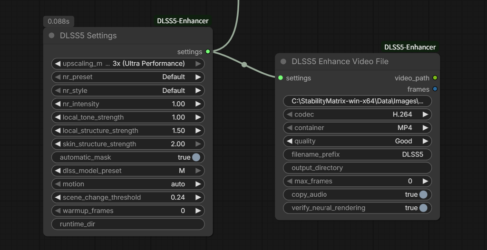Click the settings output socket on DLSS5 Settings
This screenshot has width=487, height=250.
(x=208, y=51)
